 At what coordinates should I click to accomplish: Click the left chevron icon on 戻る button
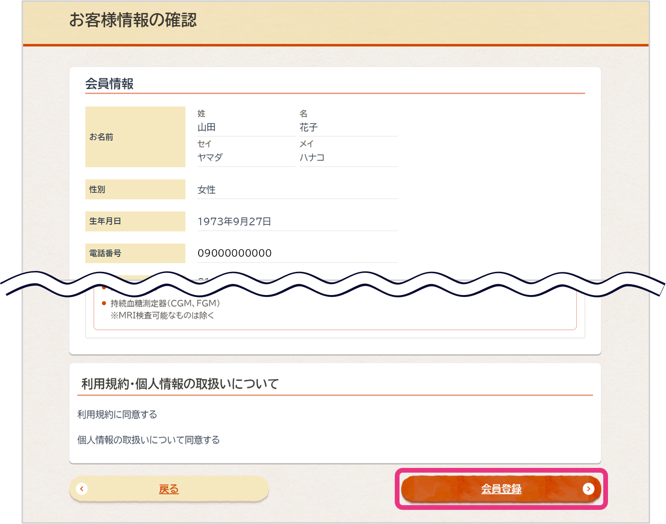[82, 489]
